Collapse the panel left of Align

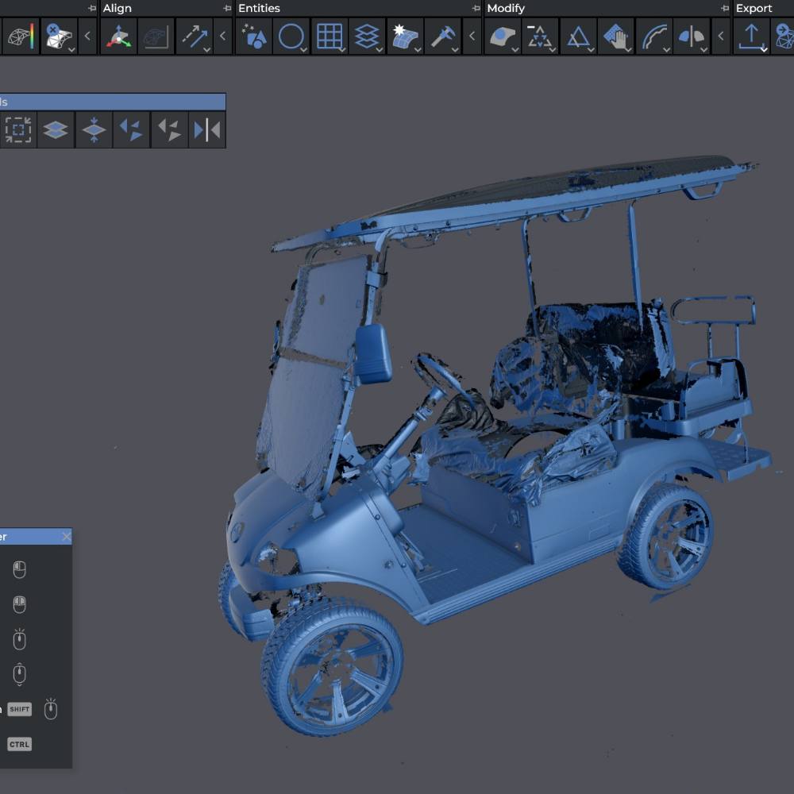(x=87, y=36)
